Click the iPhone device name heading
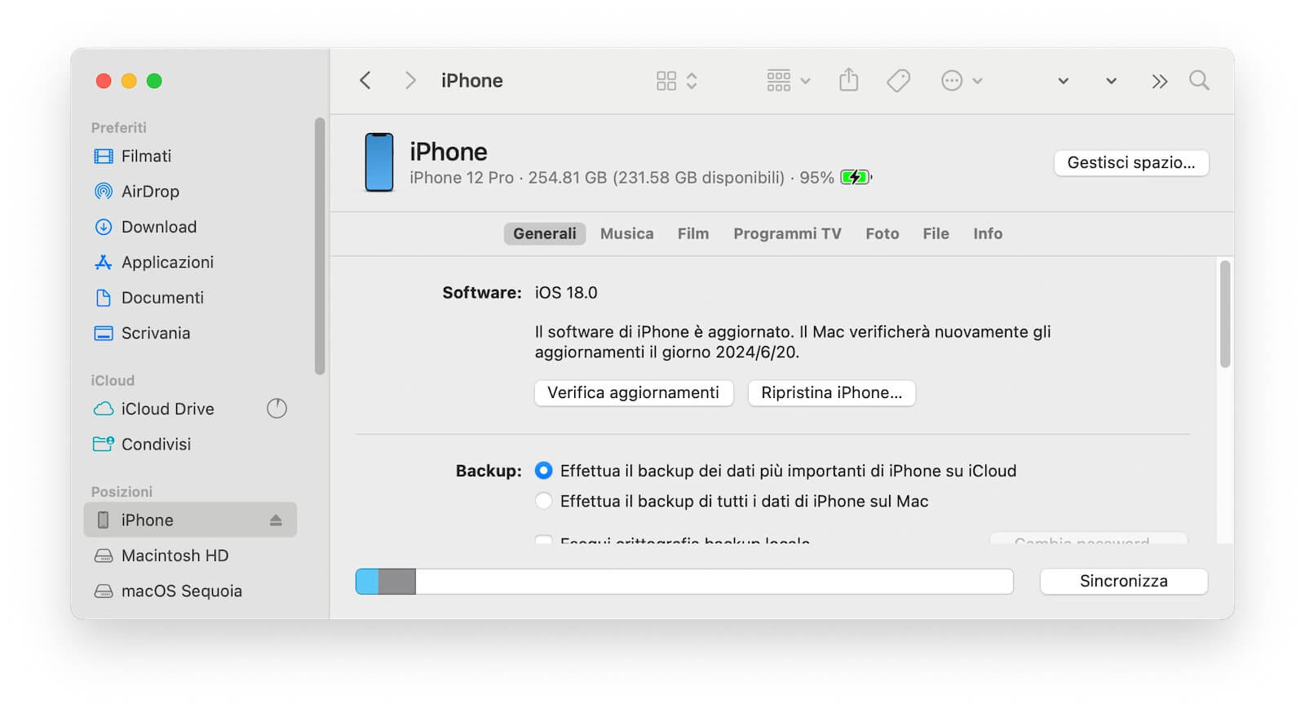 (449, 152)
